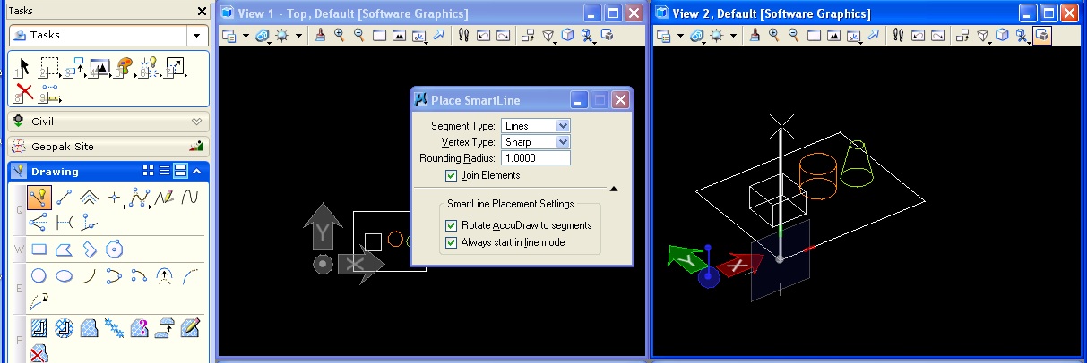
Task: Select the red X Delete Element tool
Action: click(24, 90)
